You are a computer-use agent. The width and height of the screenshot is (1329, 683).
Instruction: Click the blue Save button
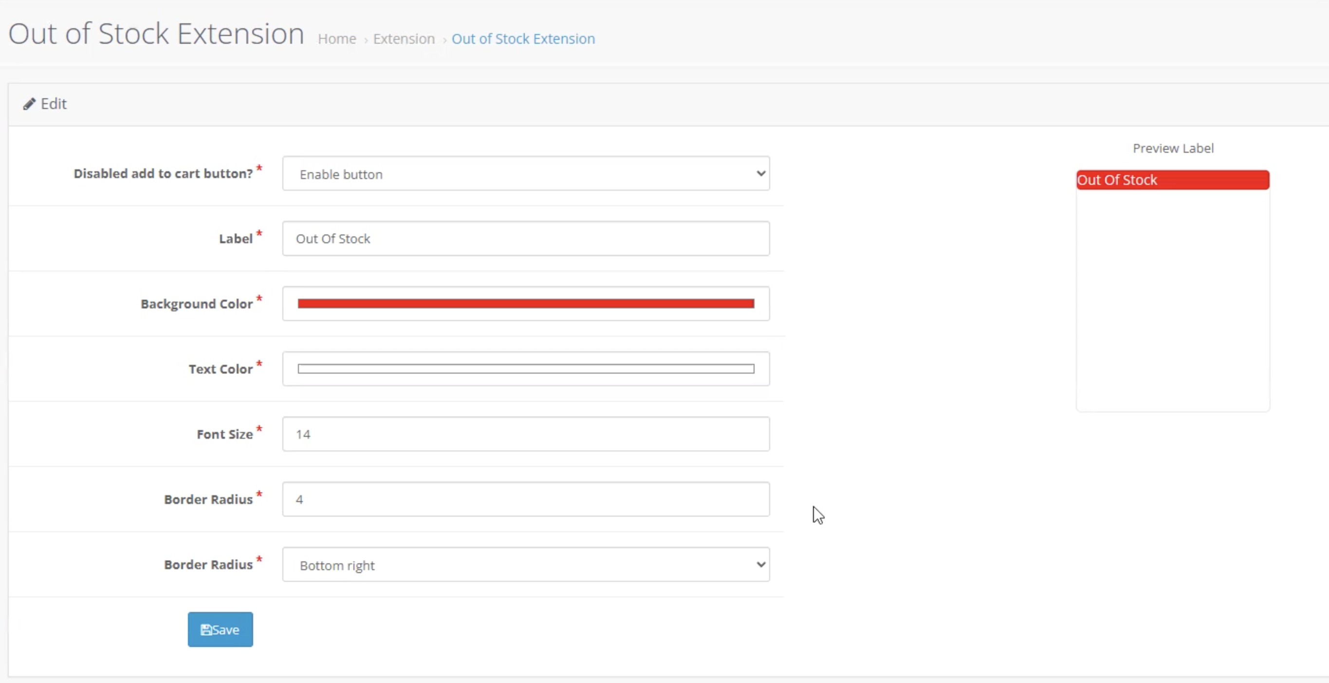tap(221, 629)
